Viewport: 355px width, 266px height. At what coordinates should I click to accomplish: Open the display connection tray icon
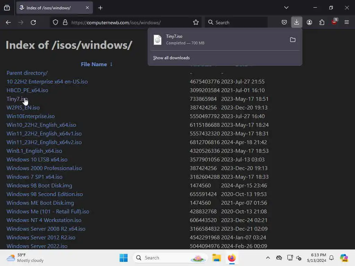tap(289, 258)
